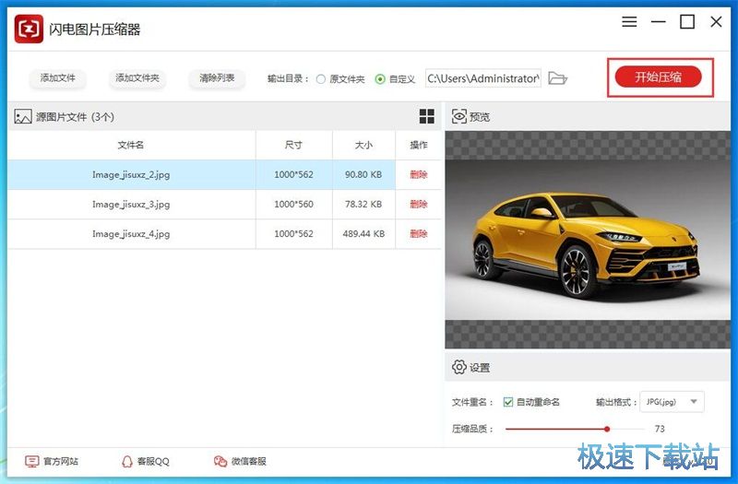The image size is (738, 484).
Task: Switch to grid thumbnail view icon
Action: pyautogui.click(x=427, y=116)
